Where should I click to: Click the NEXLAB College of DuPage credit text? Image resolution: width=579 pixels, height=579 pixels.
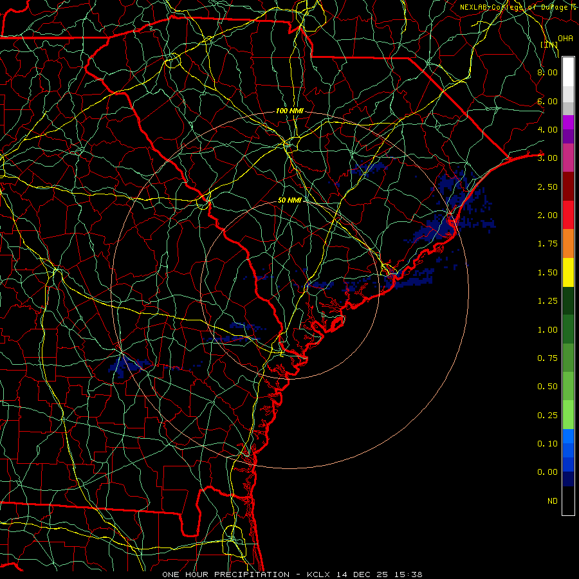[519, 7]
